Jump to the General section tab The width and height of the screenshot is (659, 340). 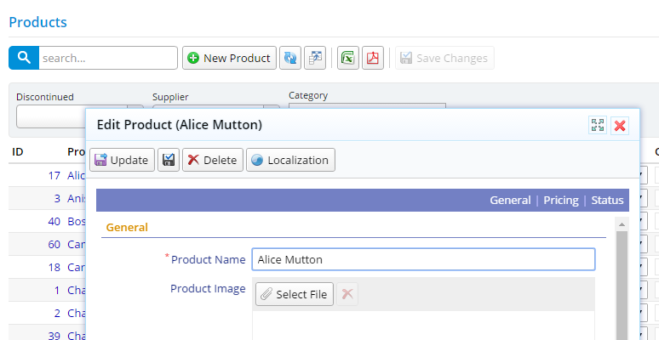[x=510, y=201]
